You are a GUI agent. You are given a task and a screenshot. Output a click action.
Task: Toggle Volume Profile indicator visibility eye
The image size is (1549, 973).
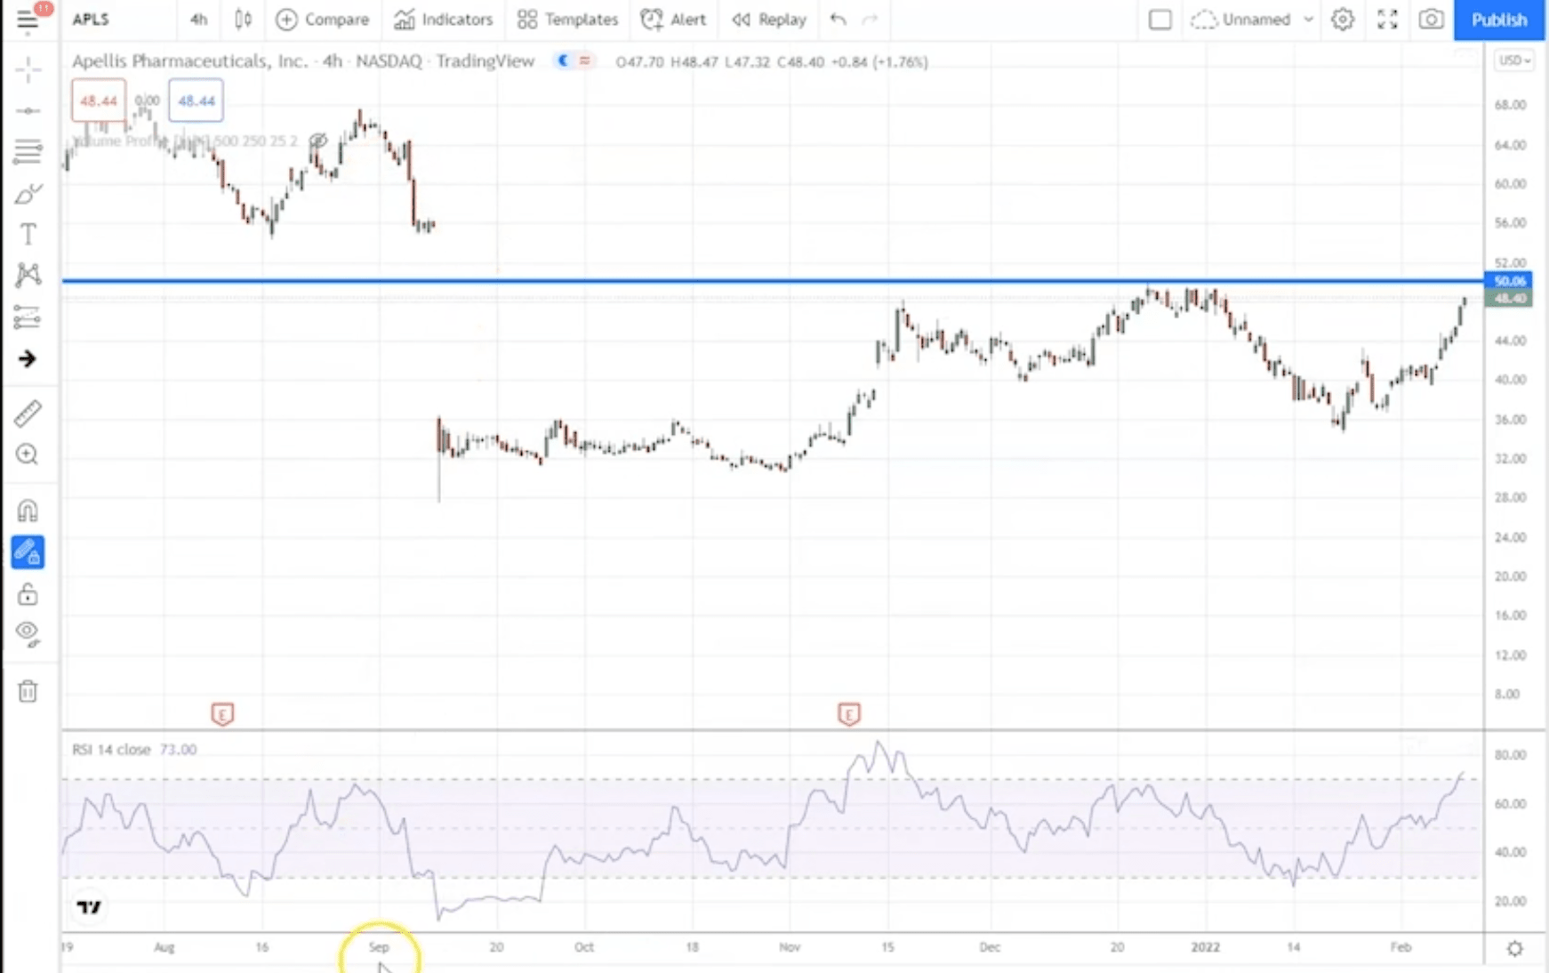coord(317,141)
